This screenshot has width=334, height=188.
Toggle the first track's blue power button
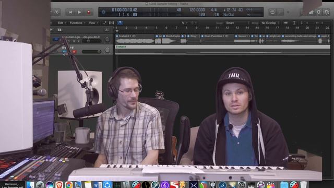tap(56, 39)
